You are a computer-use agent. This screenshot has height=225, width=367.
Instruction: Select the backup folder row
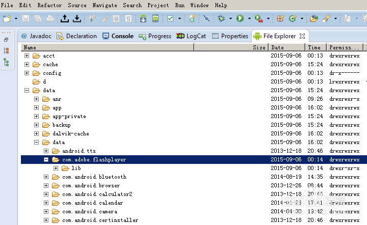point(194,125)
